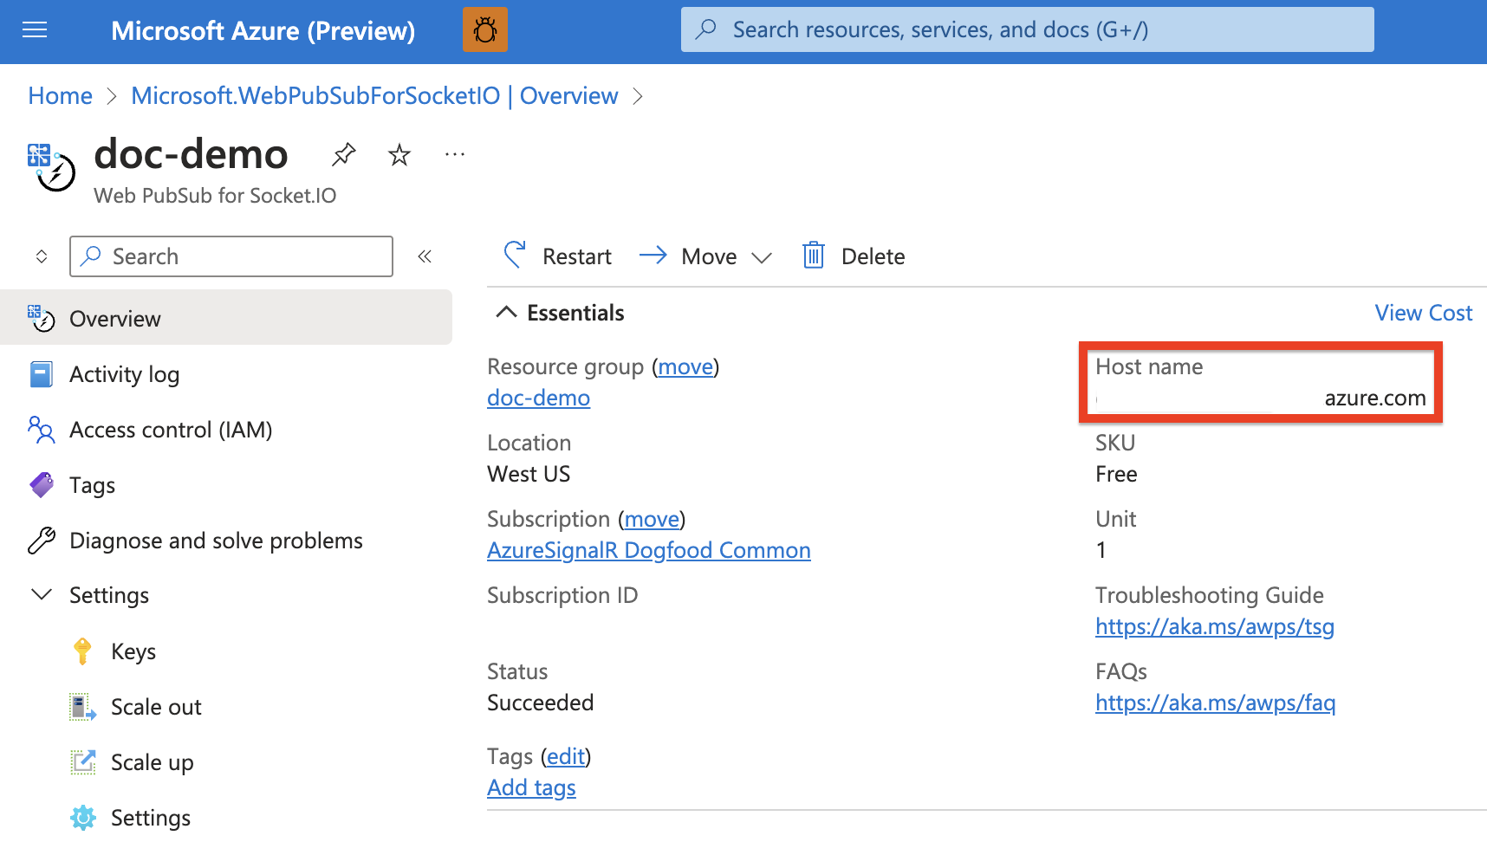Click the View Cost link
Image resolution: width=1487 pixels, height=842 pixels.
(1423, 313)
